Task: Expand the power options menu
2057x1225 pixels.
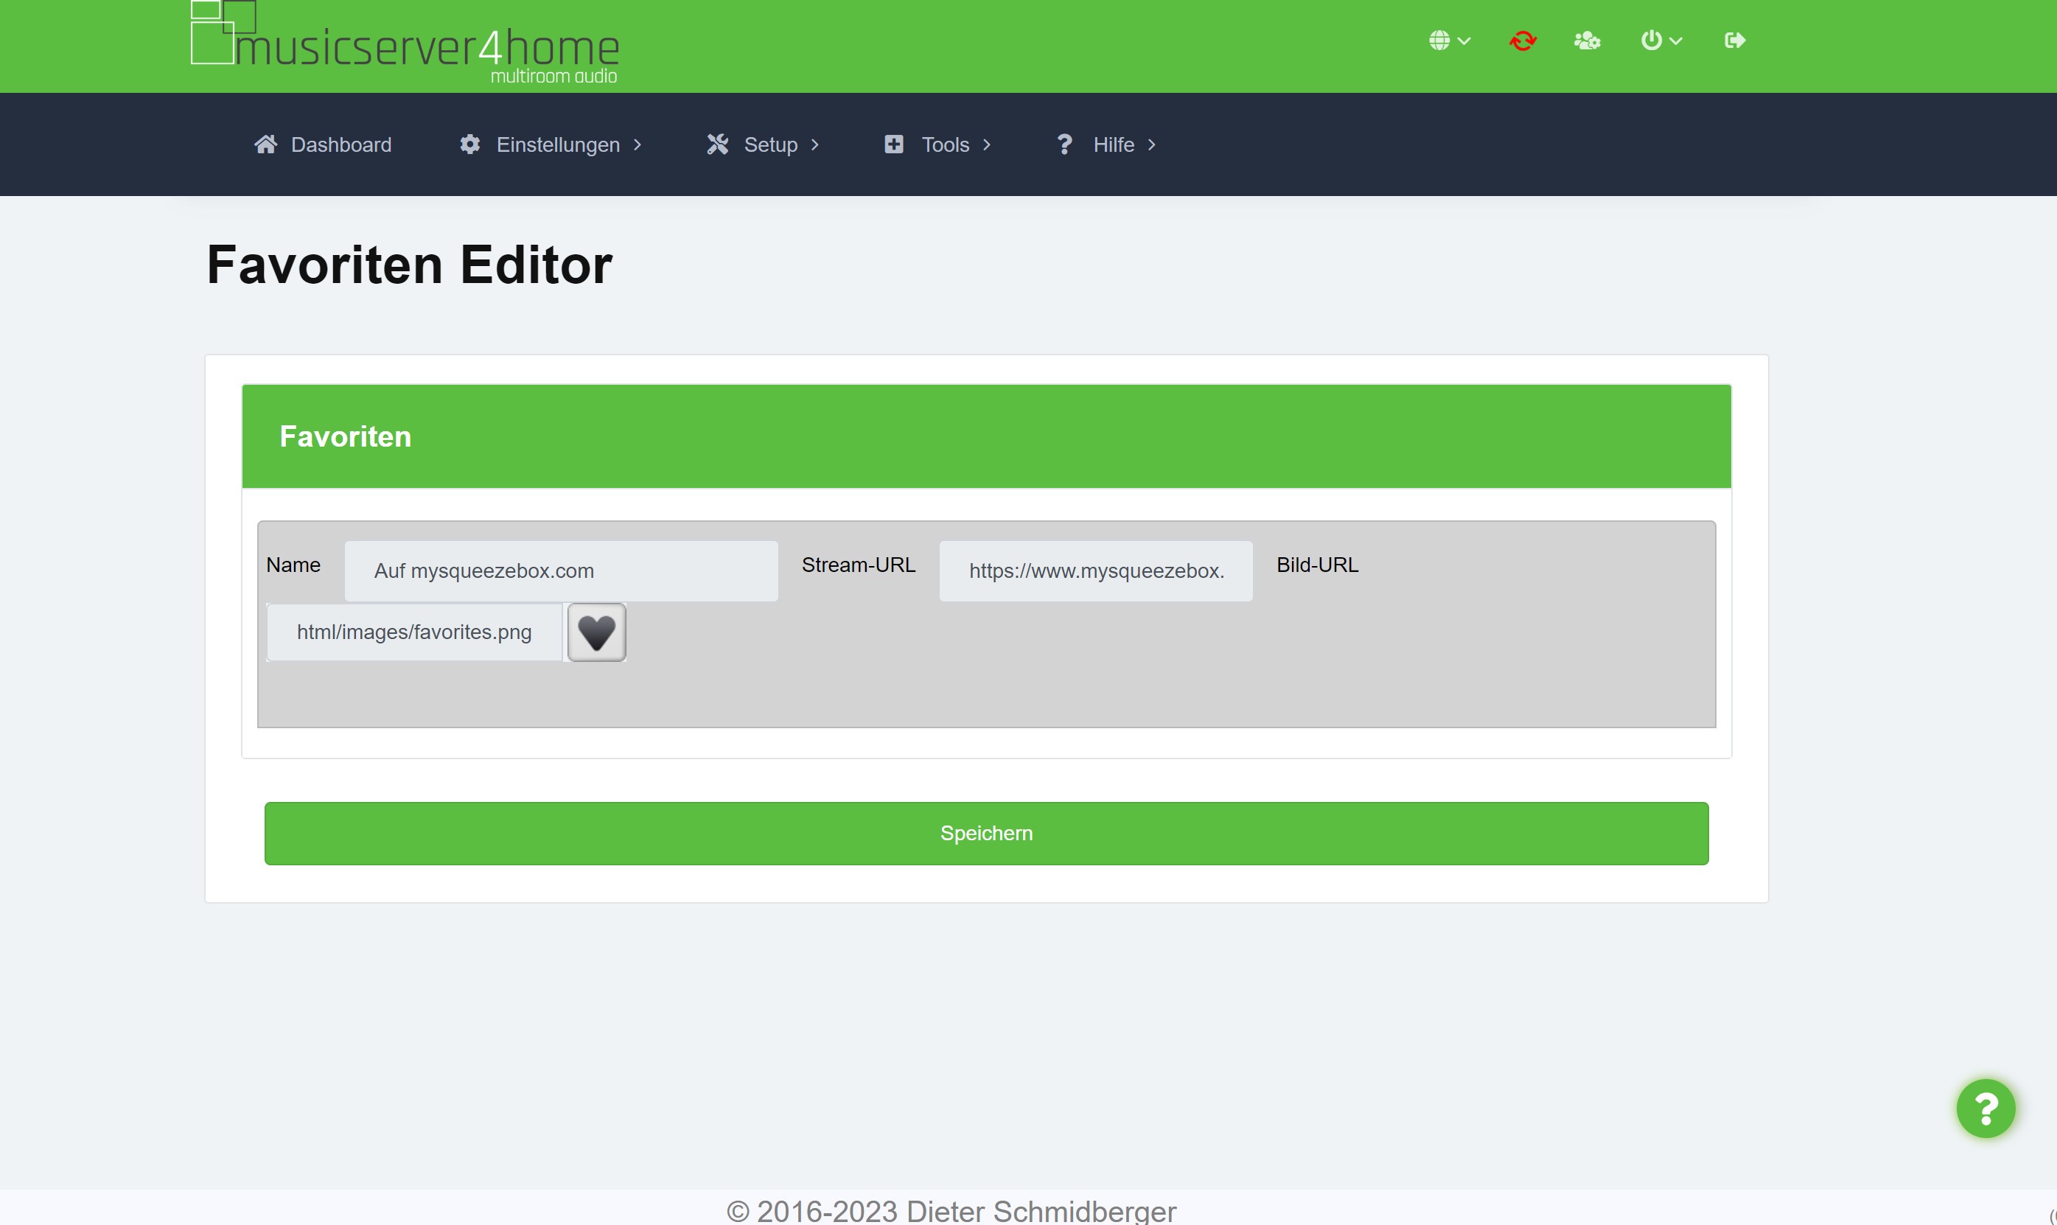Action: click(x=1660, y=41)
